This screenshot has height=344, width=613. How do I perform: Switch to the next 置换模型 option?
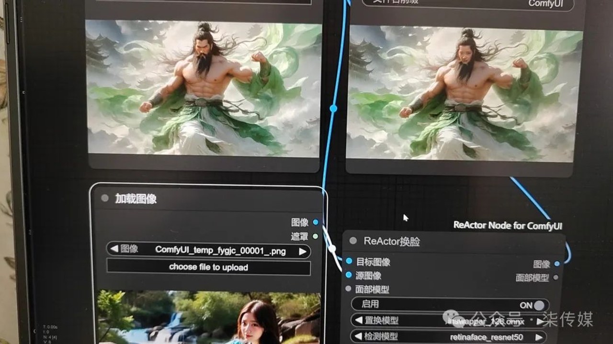click(540, 322)
